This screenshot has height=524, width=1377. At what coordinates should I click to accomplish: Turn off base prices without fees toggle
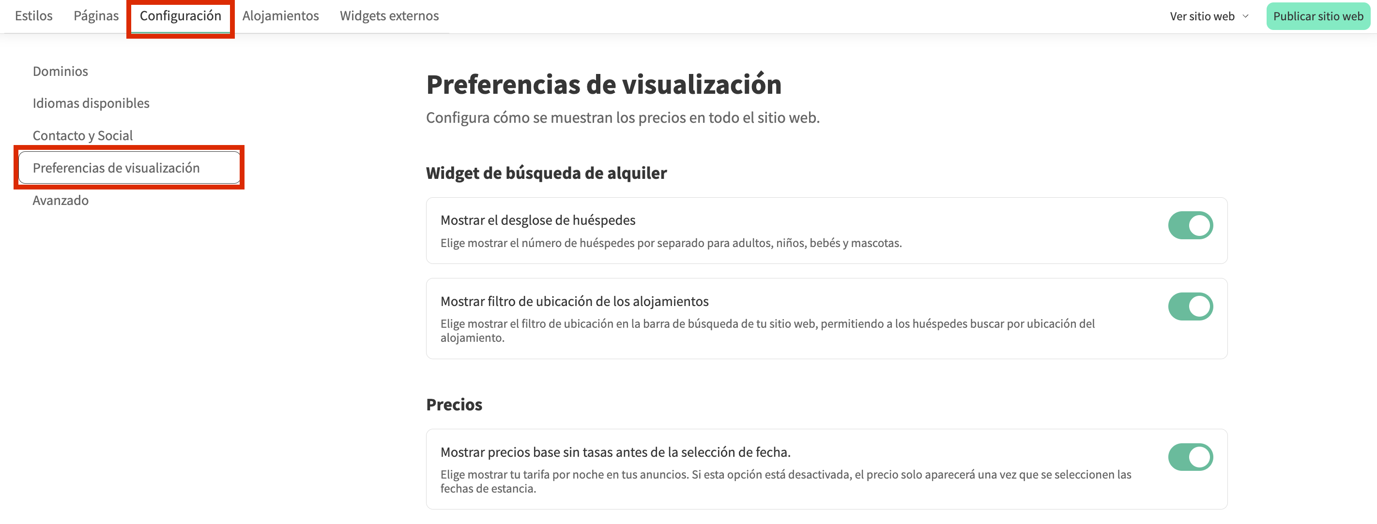click(1190, 457)
